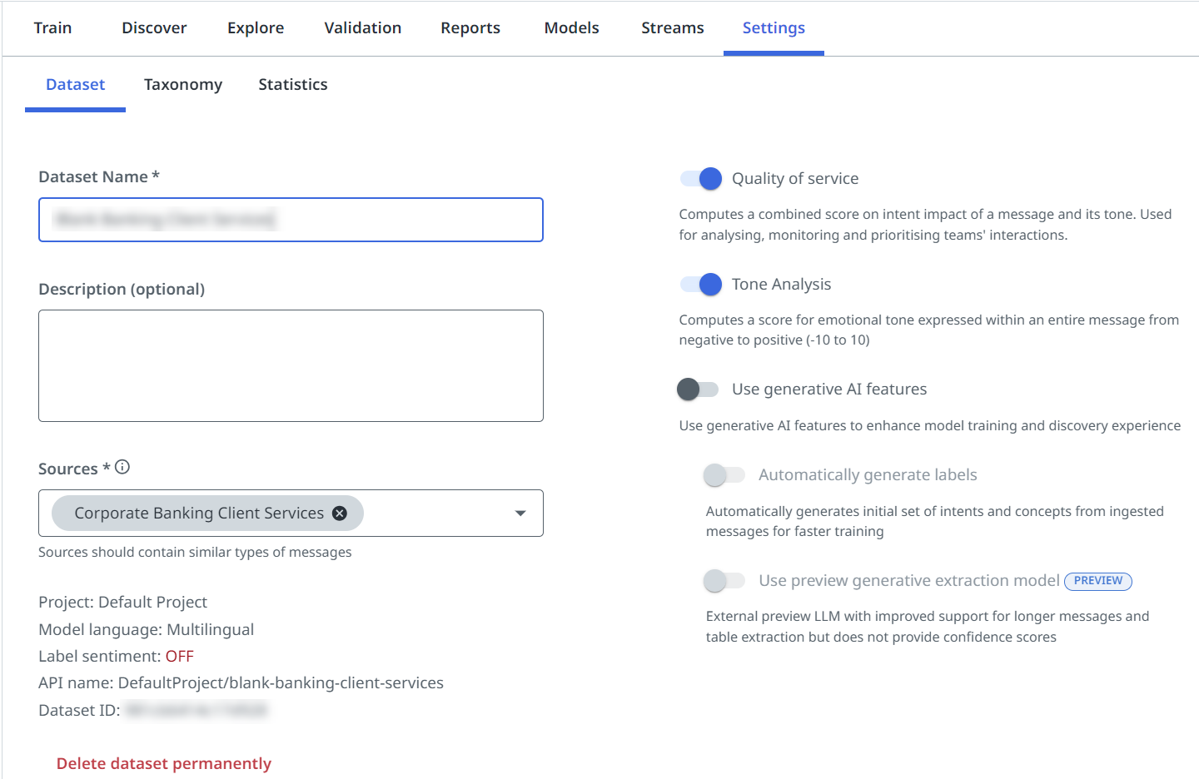Switch to the Statistics sub-tab

click(x=293, y=85)
